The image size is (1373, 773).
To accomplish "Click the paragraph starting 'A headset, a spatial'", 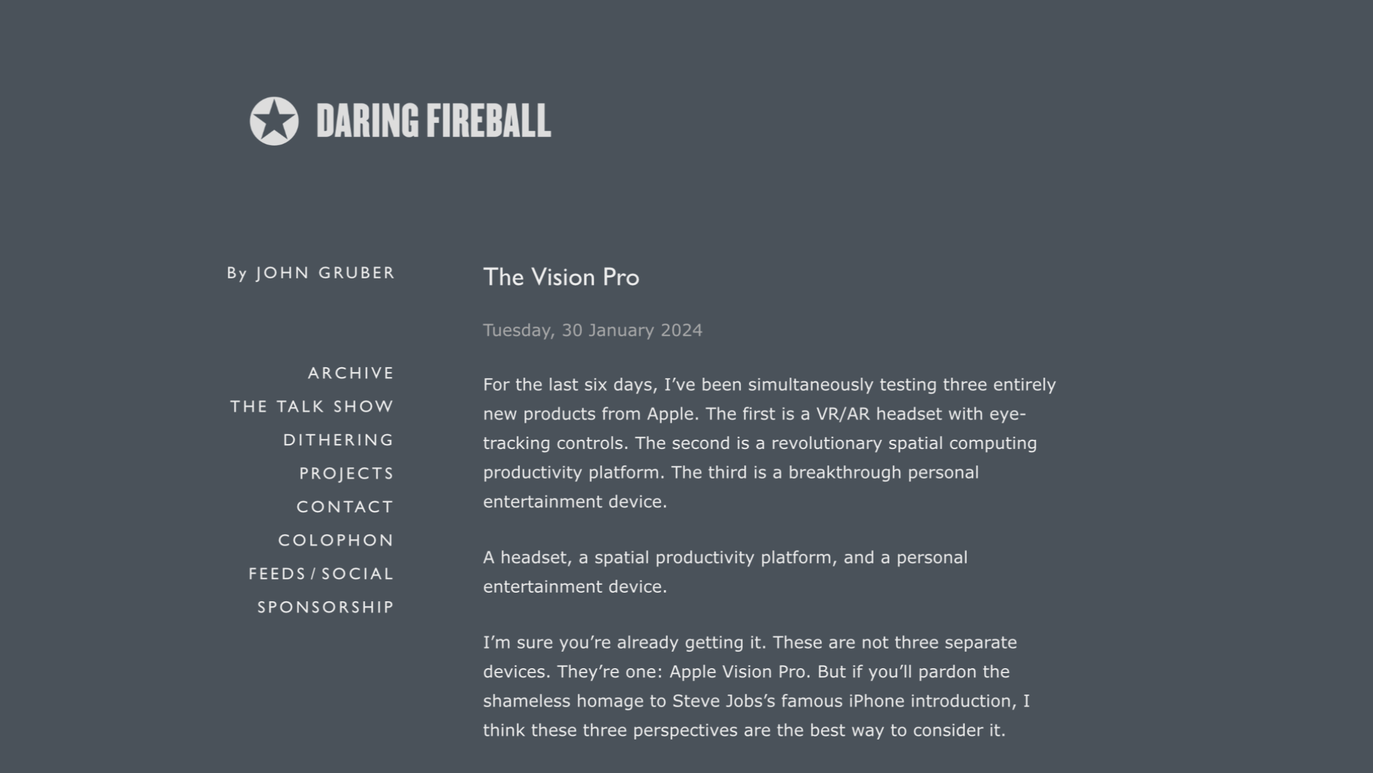I will [x=725, y=572].
